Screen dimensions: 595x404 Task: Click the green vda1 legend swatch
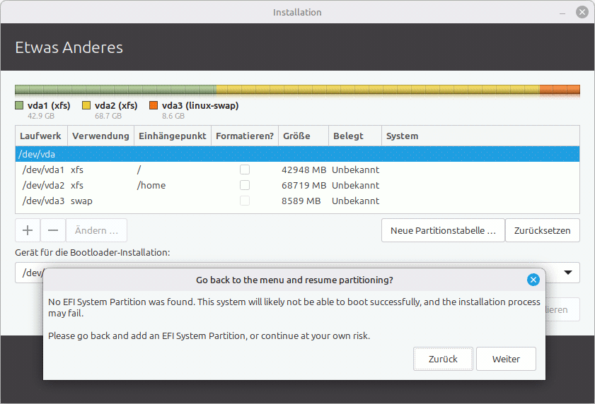pos(19,105)
